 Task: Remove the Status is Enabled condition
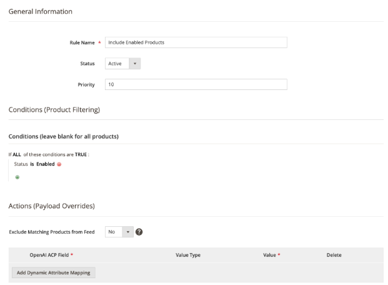pos(59,164)
